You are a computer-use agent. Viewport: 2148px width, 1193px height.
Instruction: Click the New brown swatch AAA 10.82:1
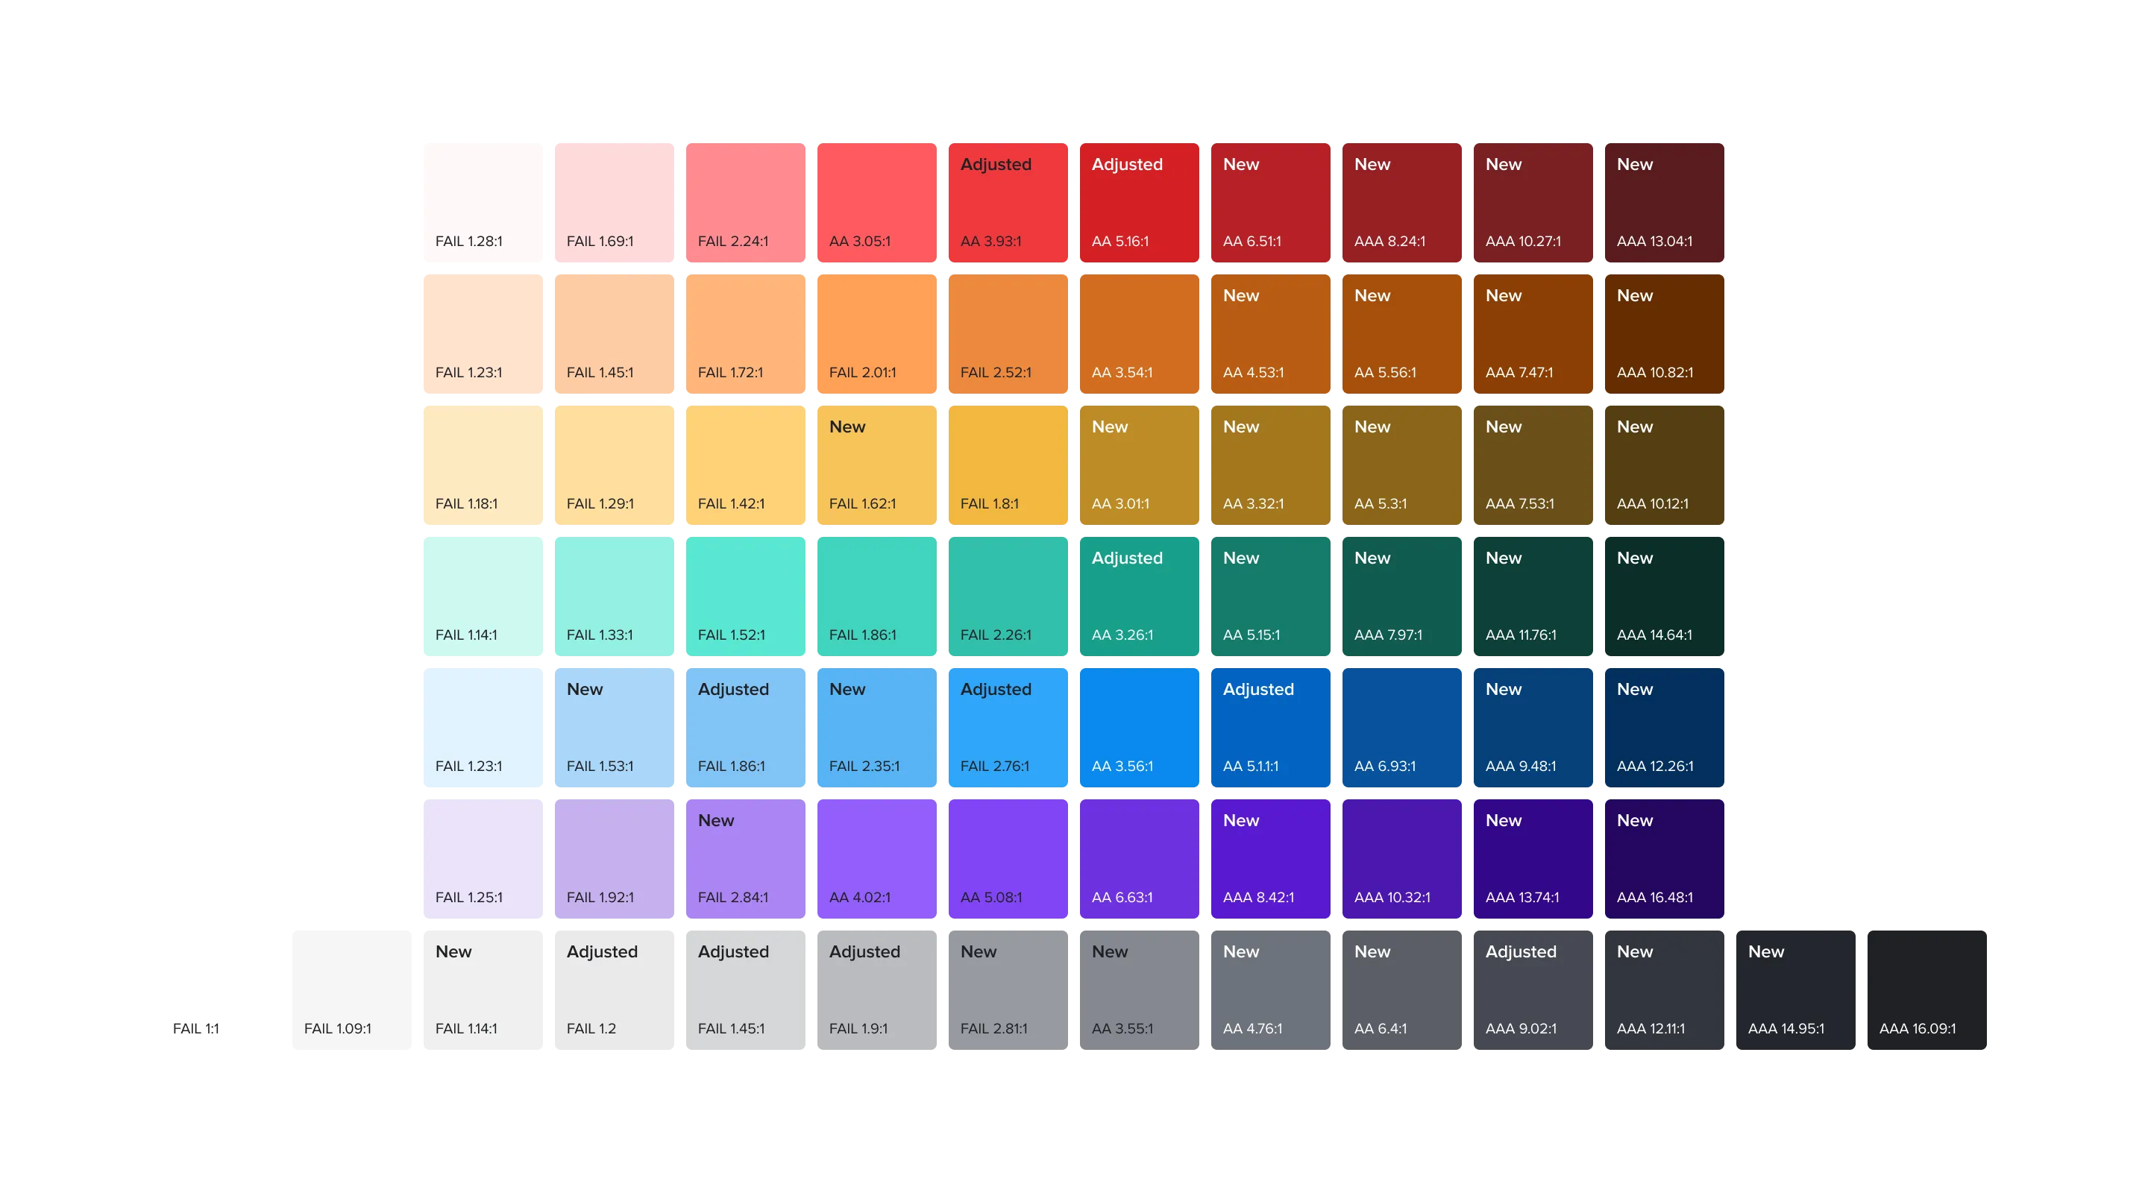coord(1663,333)
